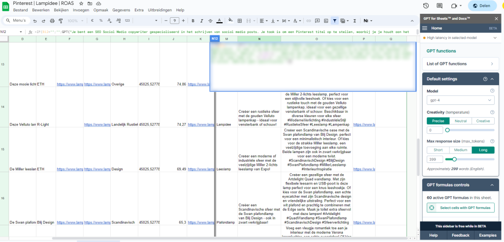
Task: Insert a chart from the toolbar
Action: click(326, 21)
